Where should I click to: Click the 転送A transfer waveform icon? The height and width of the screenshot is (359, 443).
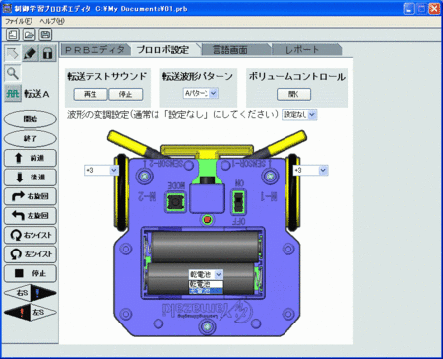coord(13,94)
